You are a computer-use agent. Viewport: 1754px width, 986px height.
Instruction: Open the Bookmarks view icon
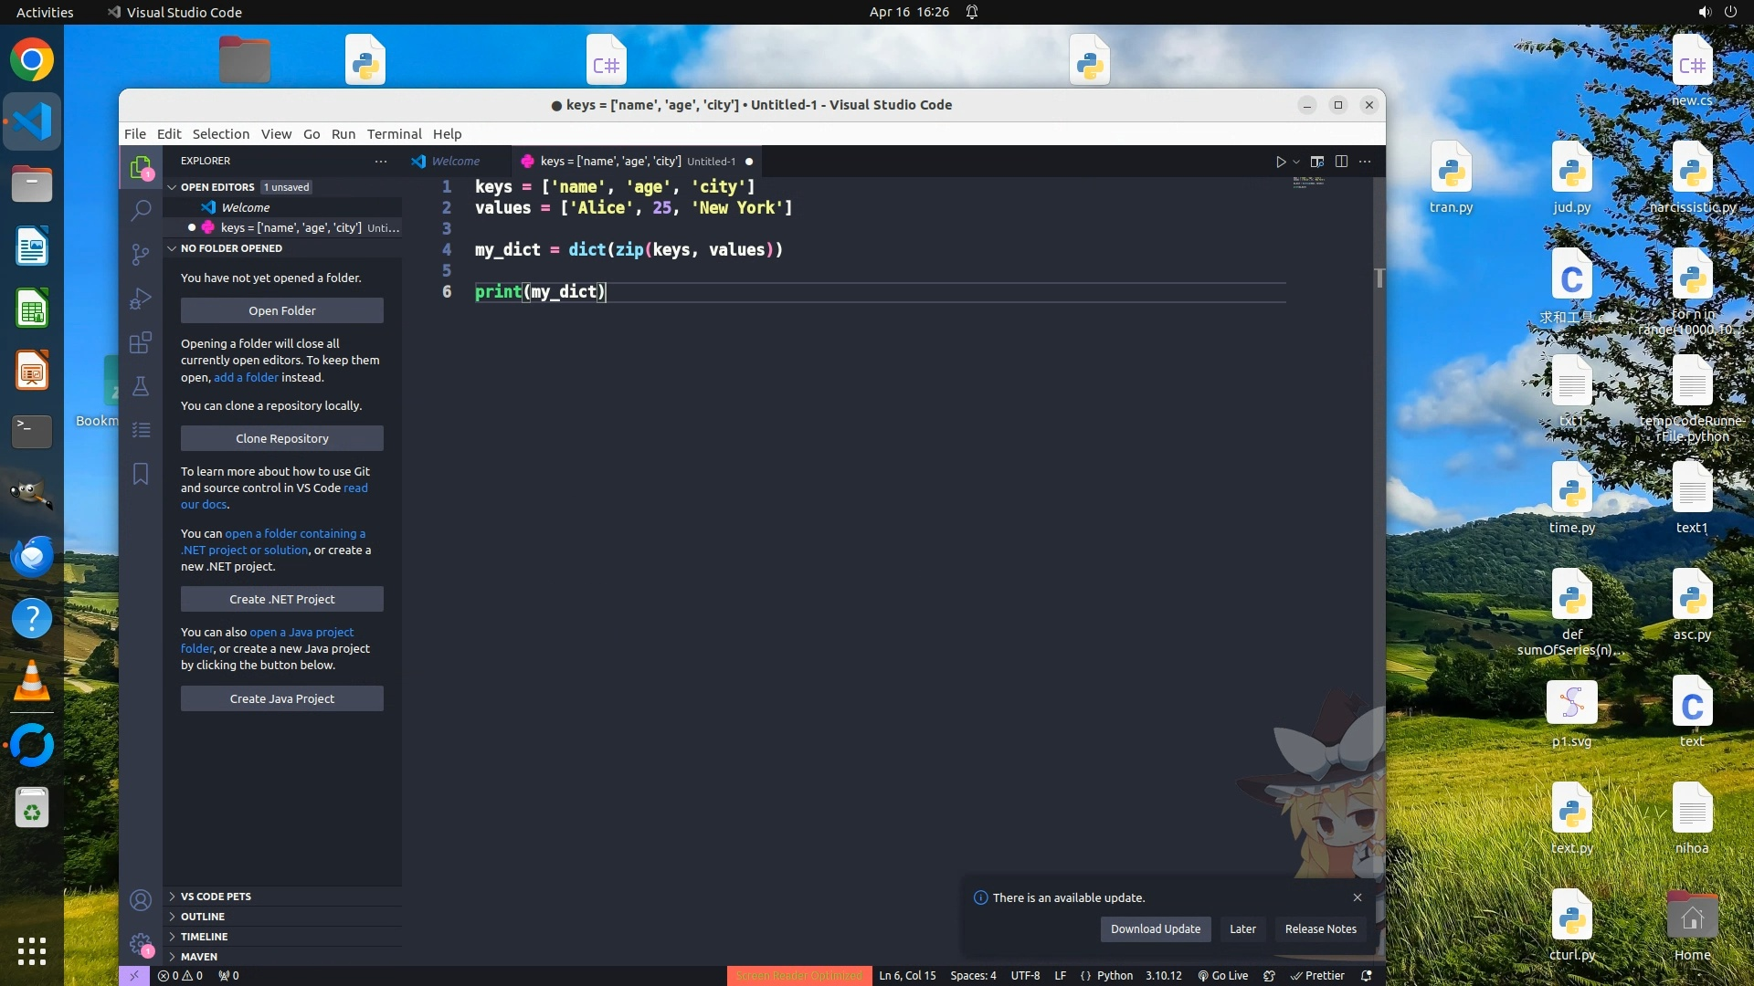141,474
